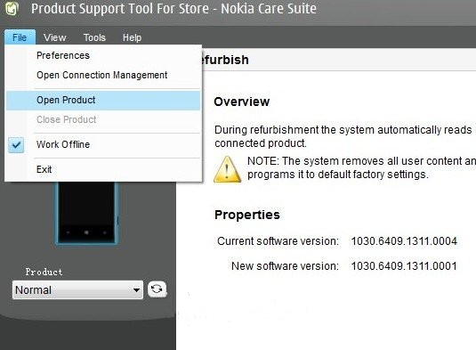Click the warning triangle icon beside NOTE
Viewport: 476px width, 350px height.
click(228, 169)
